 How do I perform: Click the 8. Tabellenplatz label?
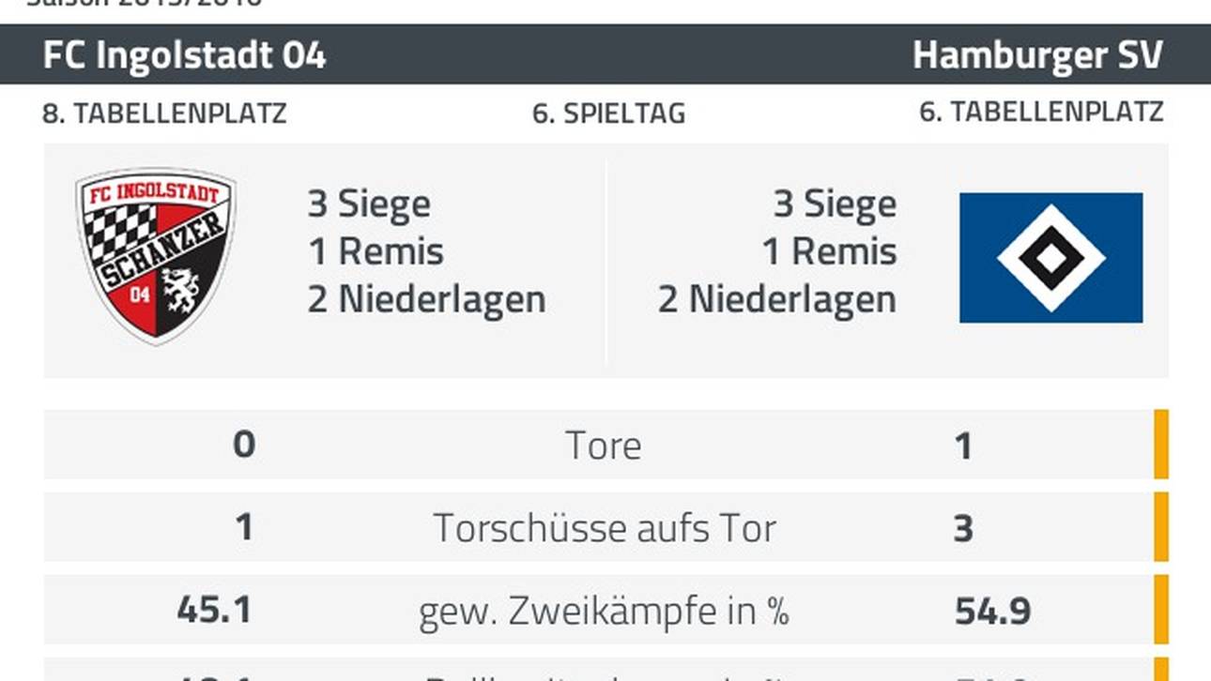[x=164, y=113]
